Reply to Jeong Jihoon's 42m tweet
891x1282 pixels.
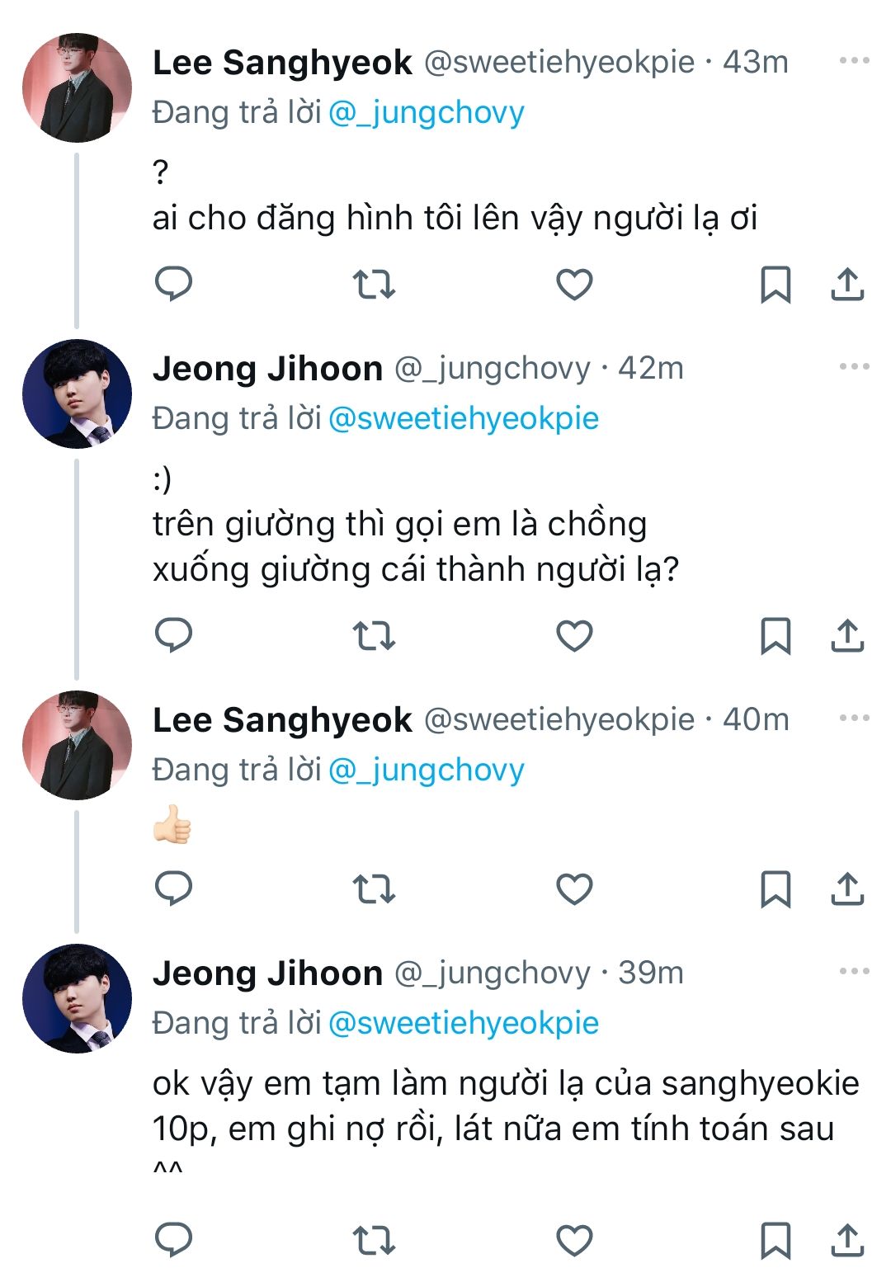pos(173,635)
